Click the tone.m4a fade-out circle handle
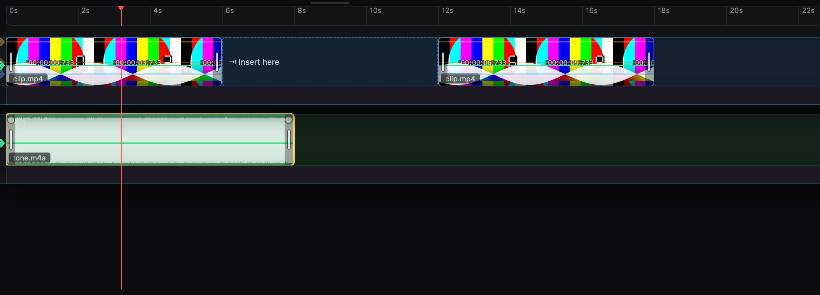 pos(289,120)
